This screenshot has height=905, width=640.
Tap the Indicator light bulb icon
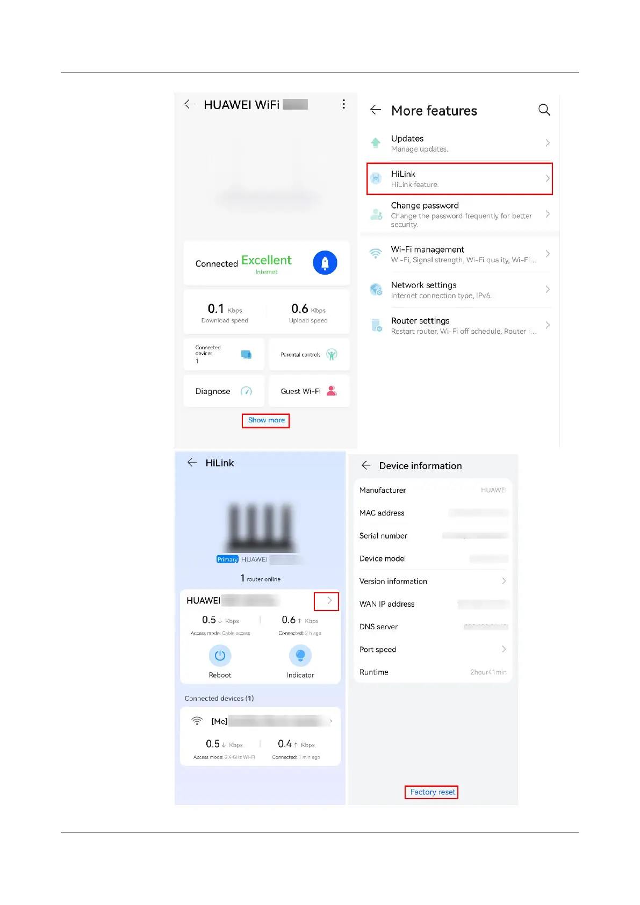click(300, 656)
